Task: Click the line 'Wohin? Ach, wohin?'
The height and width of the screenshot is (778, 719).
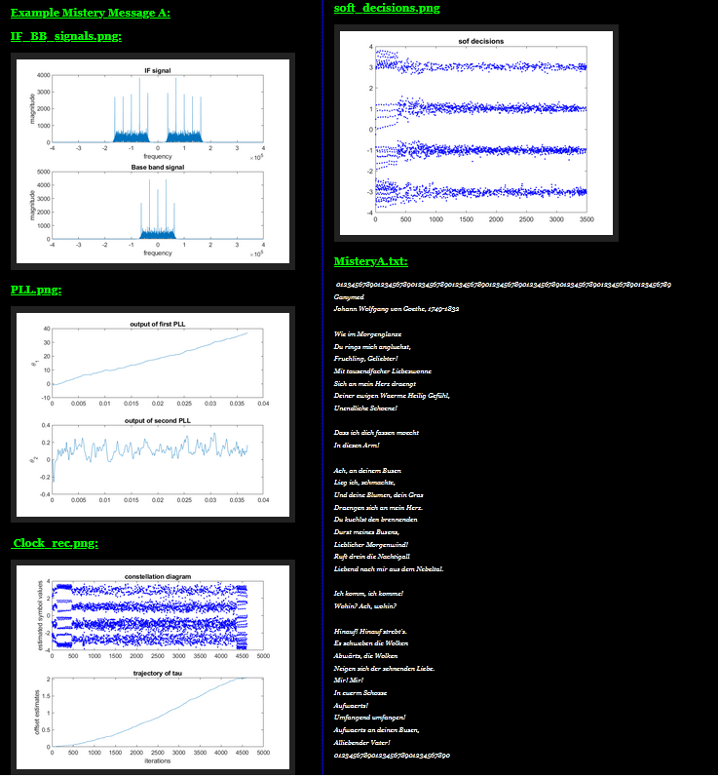Action: [365, 606]
